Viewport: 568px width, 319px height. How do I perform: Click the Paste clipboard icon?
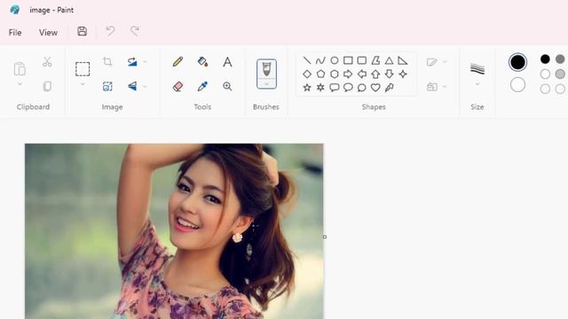tap(20, 68)
